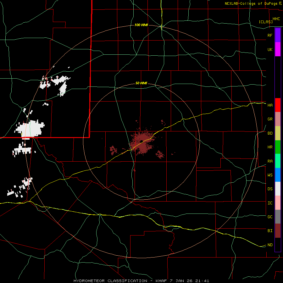This screenshot has height=283, width=283.
Task: Click the "HHC" product code text
Action: coord(276,19)
